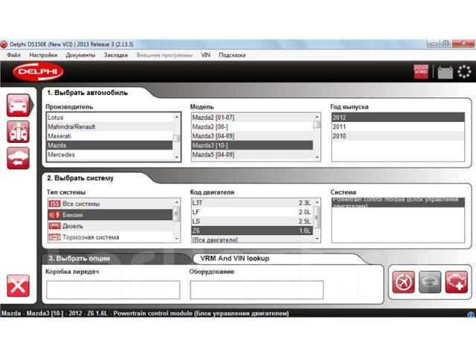Click scroll up arrow in engine code list

coord(317,202)
